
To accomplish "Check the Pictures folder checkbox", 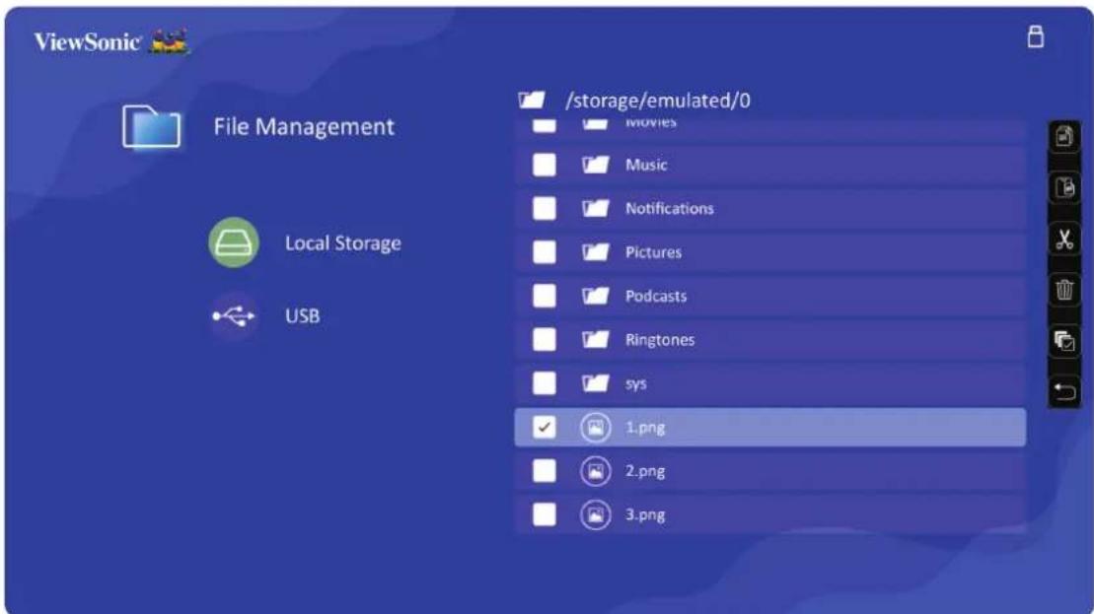I will point(545,252).
